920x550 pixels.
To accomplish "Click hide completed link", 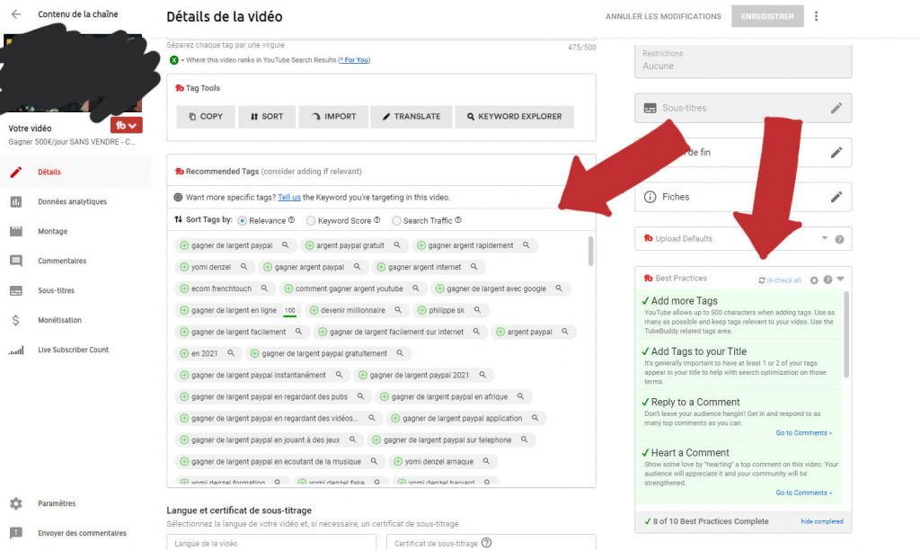I will [x=821, y=521].
